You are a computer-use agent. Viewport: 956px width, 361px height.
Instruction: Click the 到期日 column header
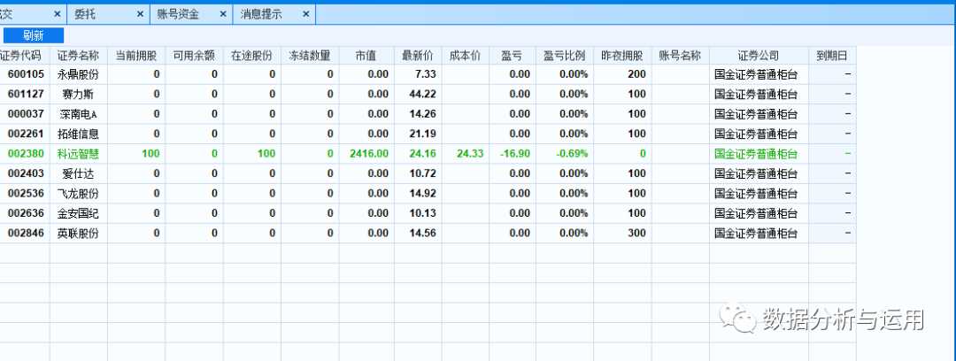pos(832,55)
